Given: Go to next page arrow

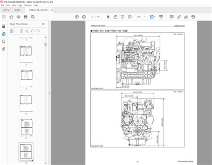Looking at the screenshot, I should 84,17.
